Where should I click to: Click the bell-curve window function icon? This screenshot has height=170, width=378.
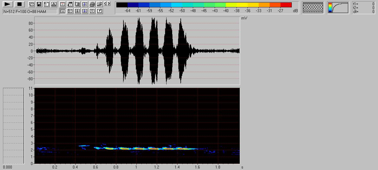53,4
